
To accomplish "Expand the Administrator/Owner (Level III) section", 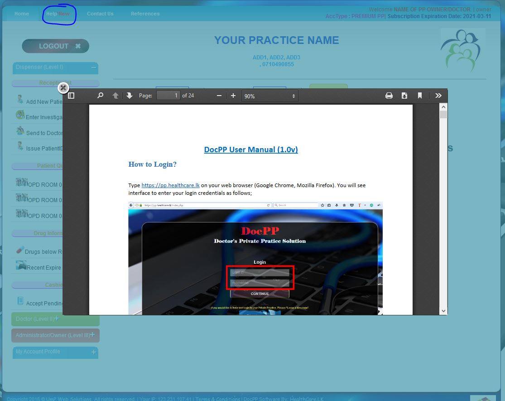I will [x=92, y=335].
